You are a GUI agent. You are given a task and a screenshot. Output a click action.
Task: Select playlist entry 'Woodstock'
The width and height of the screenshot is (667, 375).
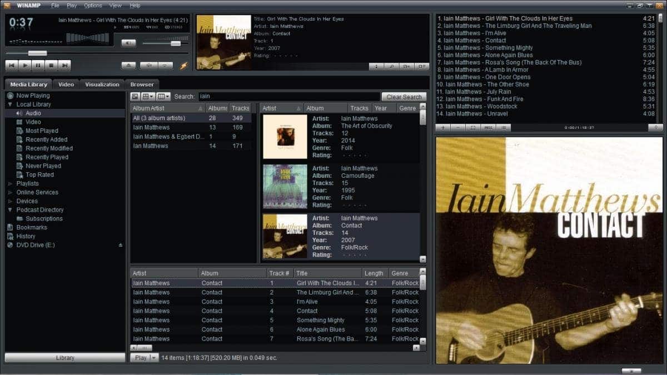tap(549, 106)
